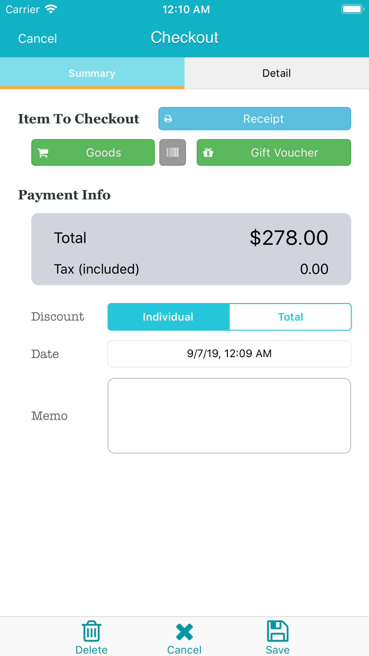Select Individual discount mode
This screenshot has height=656, width=369.
(x=168, y=317)
